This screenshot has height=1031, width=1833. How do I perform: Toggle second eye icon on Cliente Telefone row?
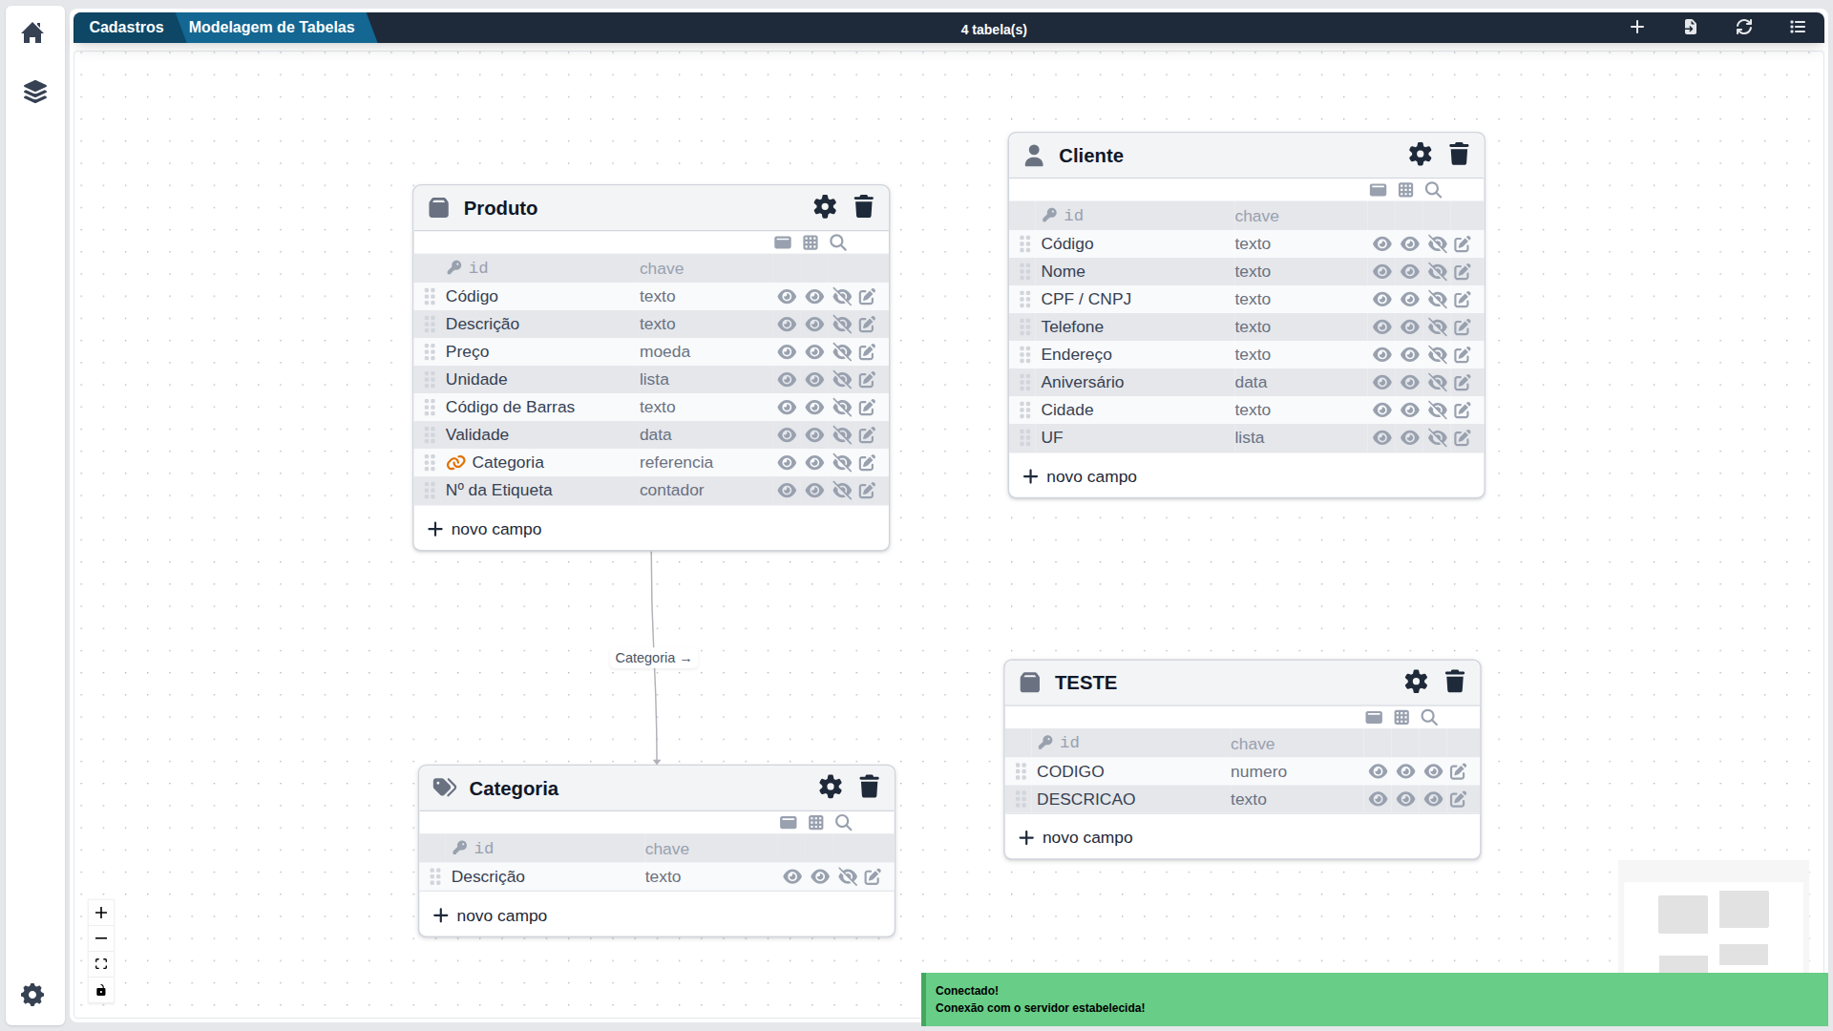tap(1409, 326)
